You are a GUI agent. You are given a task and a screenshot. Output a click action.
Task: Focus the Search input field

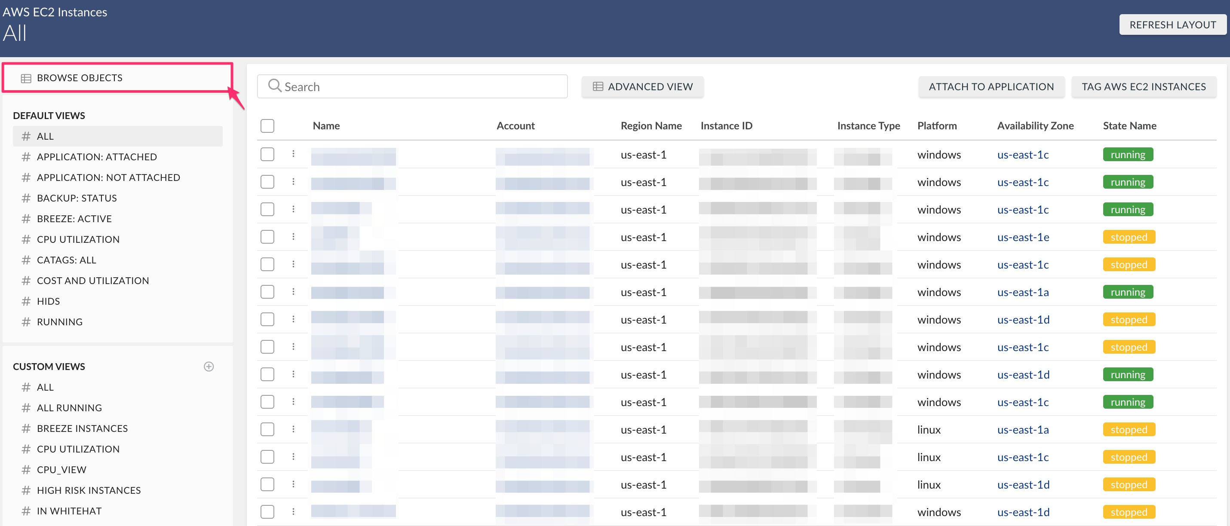click(x=413, y=86)
